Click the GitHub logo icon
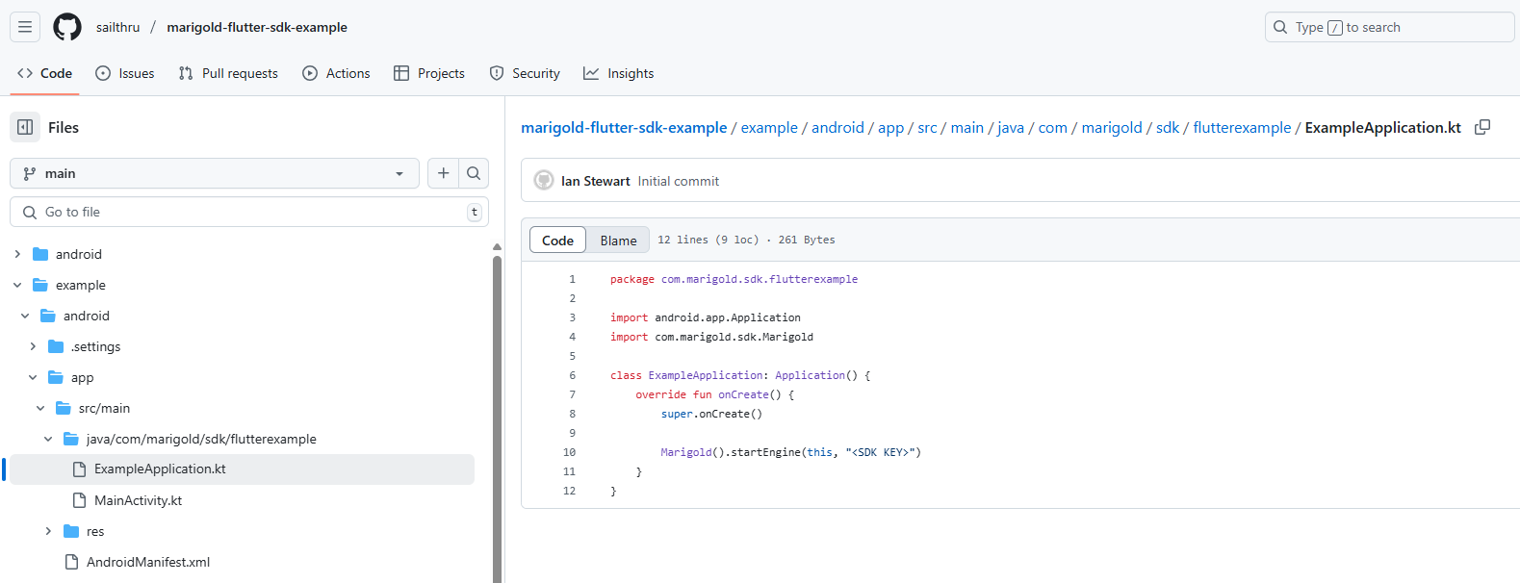The height and width of the screenshot is (583, 1520). 67,27
